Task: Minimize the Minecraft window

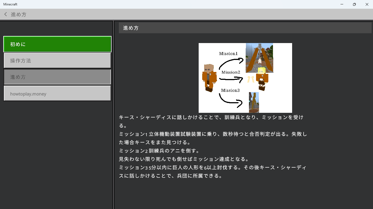Action: click(342, 4)
